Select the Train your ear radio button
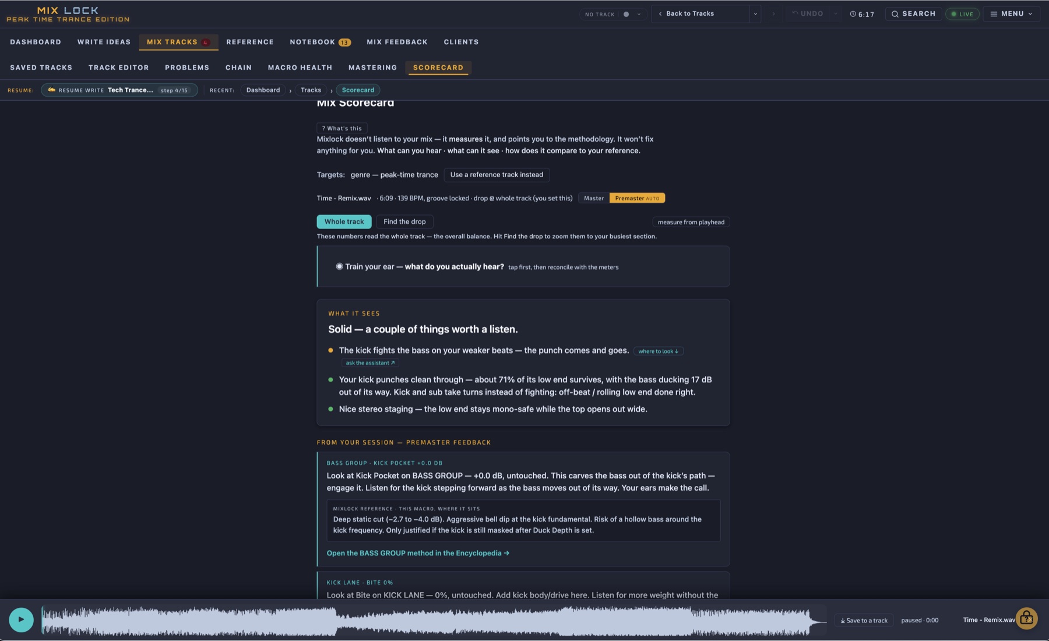This screenshot has height=641, width=1049. 339,266
